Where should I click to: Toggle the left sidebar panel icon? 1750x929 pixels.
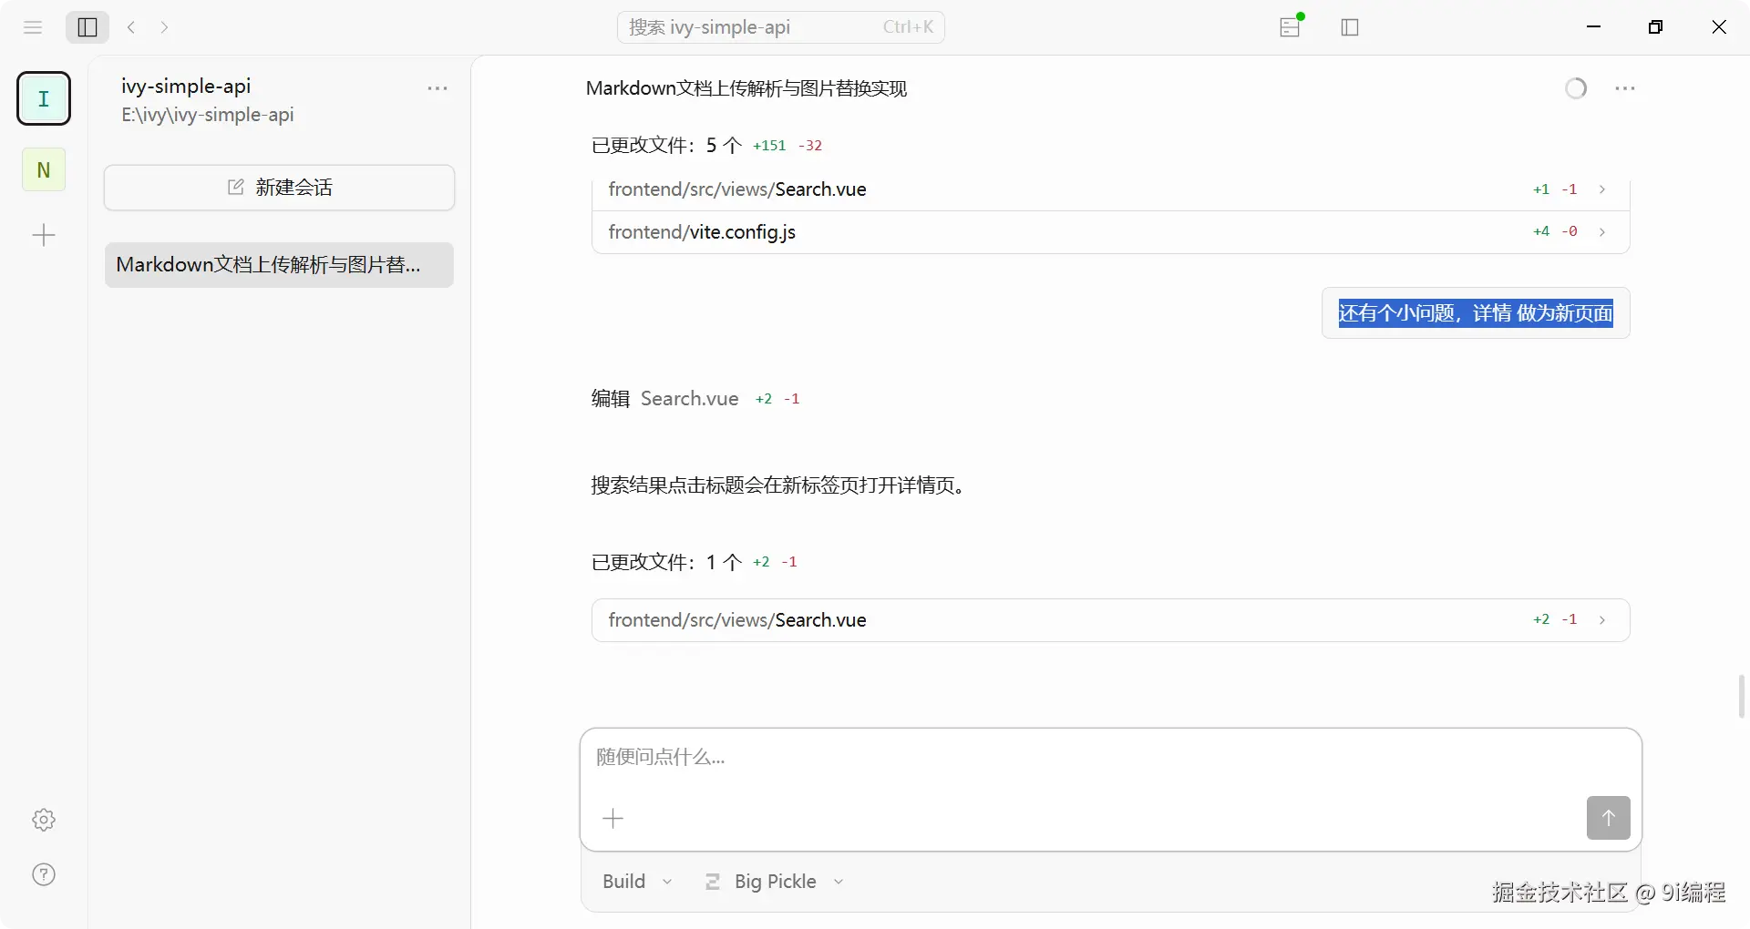pyautogui.click(x=87, y=27)
